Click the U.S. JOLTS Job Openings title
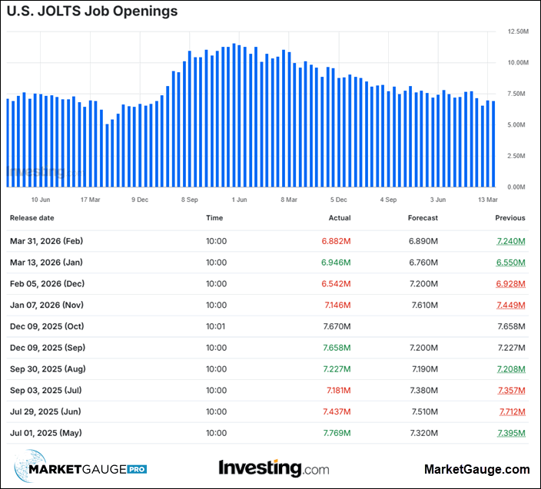541x489 pixels. pyautogui.click(x=91, y=12)
